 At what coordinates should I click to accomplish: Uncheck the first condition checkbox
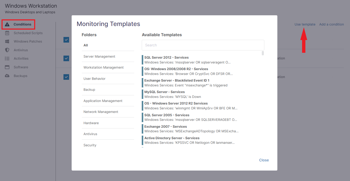tap(66, 40)
